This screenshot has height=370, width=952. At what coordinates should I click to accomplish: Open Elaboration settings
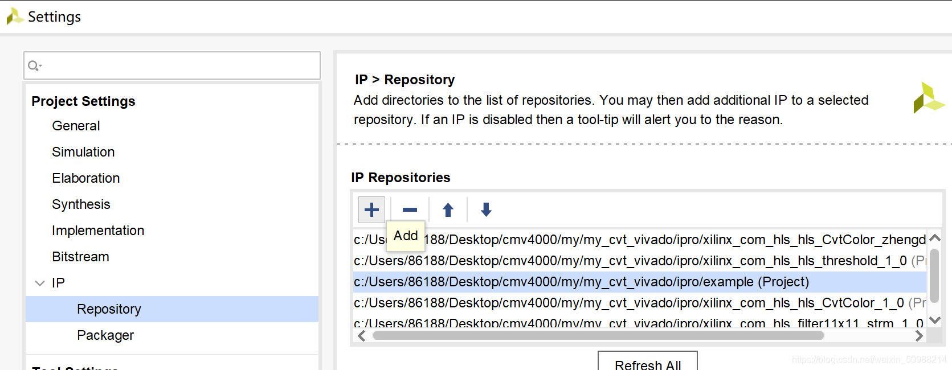pyautogui.click(x=86, y=178)
